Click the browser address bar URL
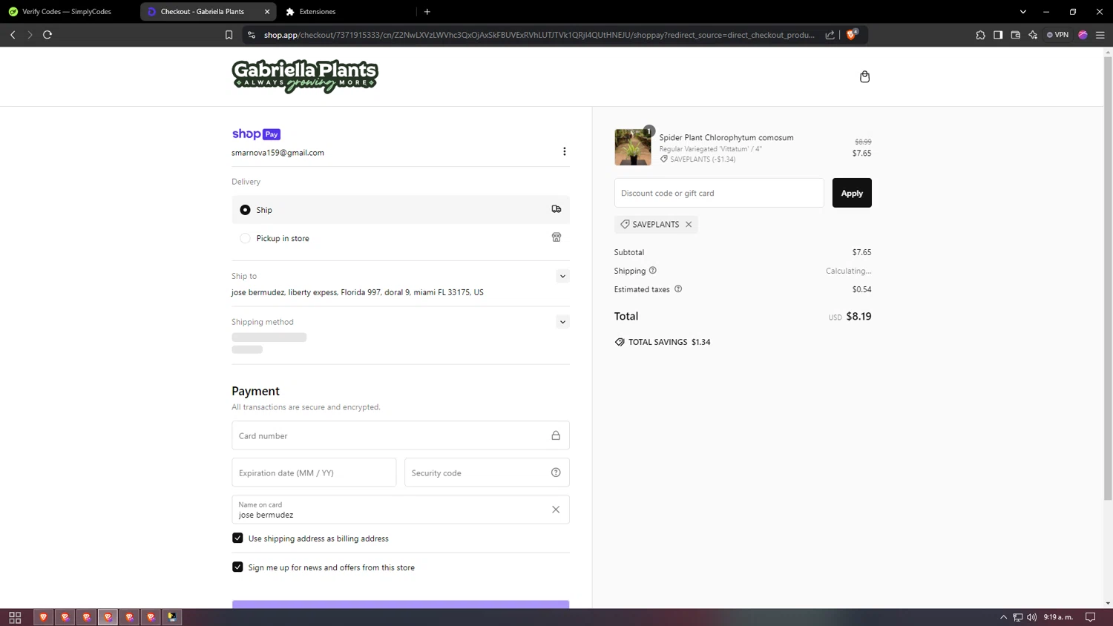 click(x=539, y=35)
